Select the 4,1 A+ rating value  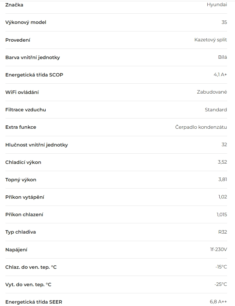pos(220,75)
